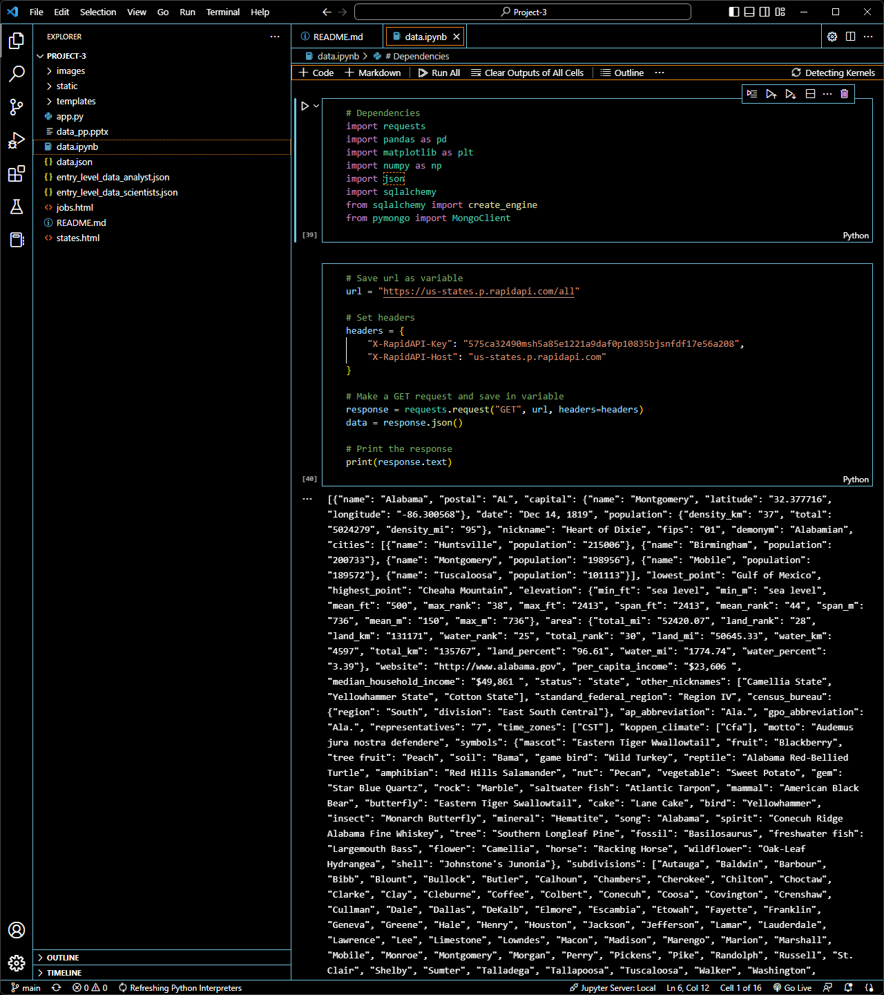Open the Terminal menu
Viewport: 884px width, 995px height.
pyautogui.click(x=222, y=12)
